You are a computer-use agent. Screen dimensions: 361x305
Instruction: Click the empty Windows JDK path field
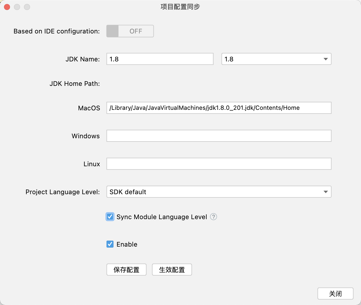(219, 136)
